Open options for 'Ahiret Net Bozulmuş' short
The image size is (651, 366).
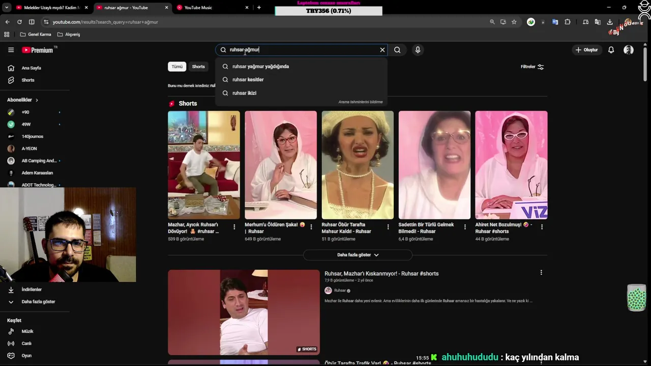542,227
